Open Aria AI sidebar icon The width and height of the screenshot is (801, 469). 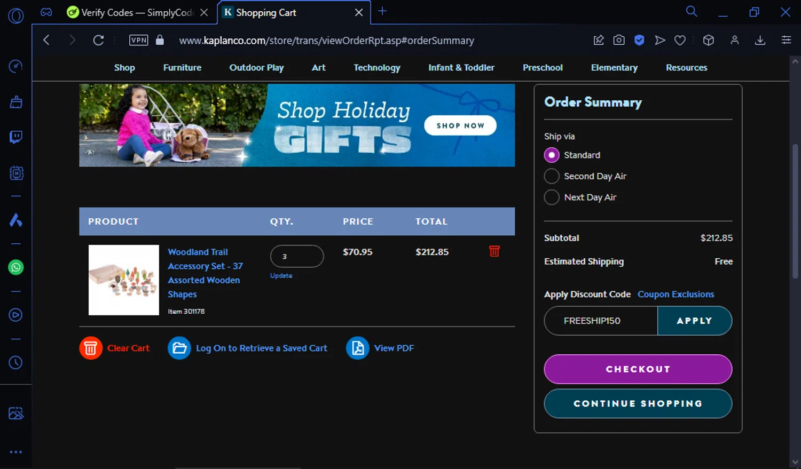click(16, 220)
